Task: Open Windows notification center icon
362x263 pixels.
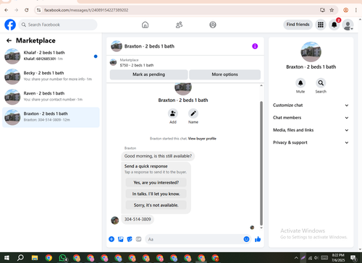Action: (353, 258)
